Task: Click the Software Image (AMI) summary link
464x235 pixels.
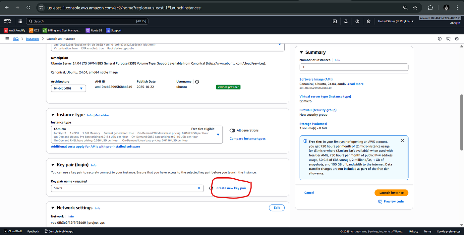Action: [x=316, y=79]
